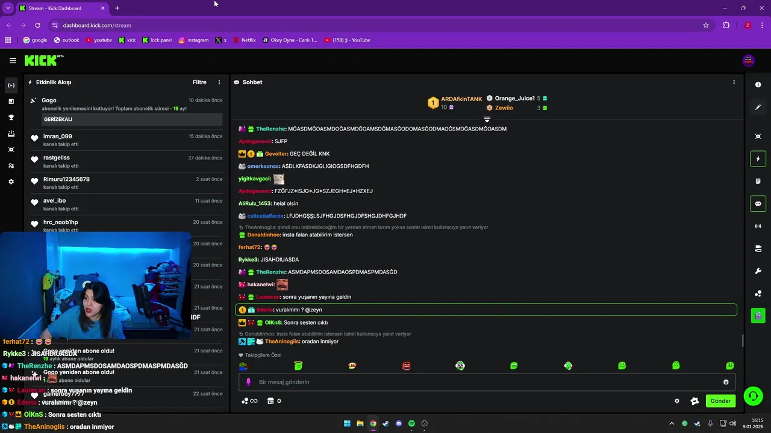Open the tray-download icon in left sidebar
The image size is (771, 433).
tap(11, 134)
